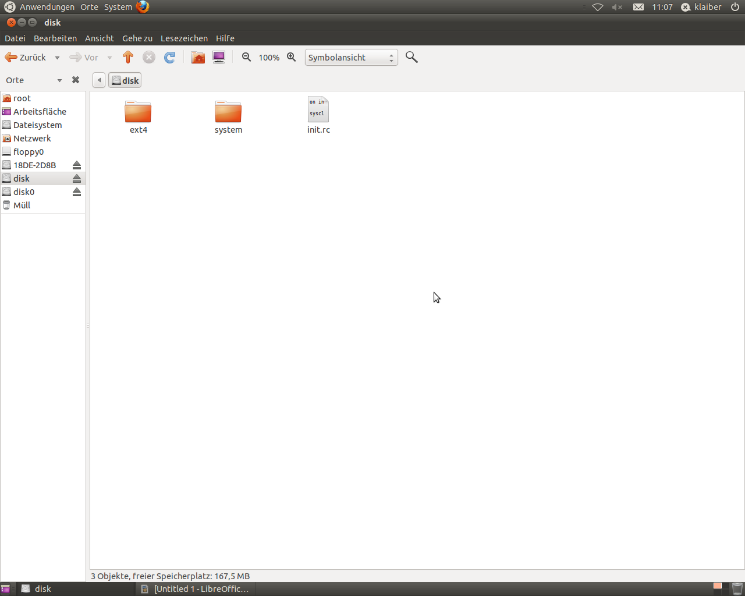Open the home folder icon in the toolbar
Image resolution: width=745 pixels, height=596 pixels.
click(x=198, y=57)
